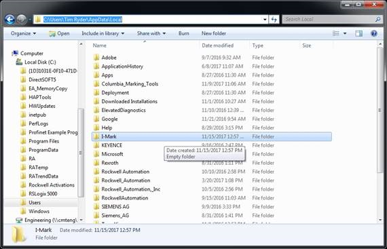Image resolution: width=387 pixels, height=249 pixels.
Task: Click navigation pane scroll-up arrow
Action: click(81, 44)
